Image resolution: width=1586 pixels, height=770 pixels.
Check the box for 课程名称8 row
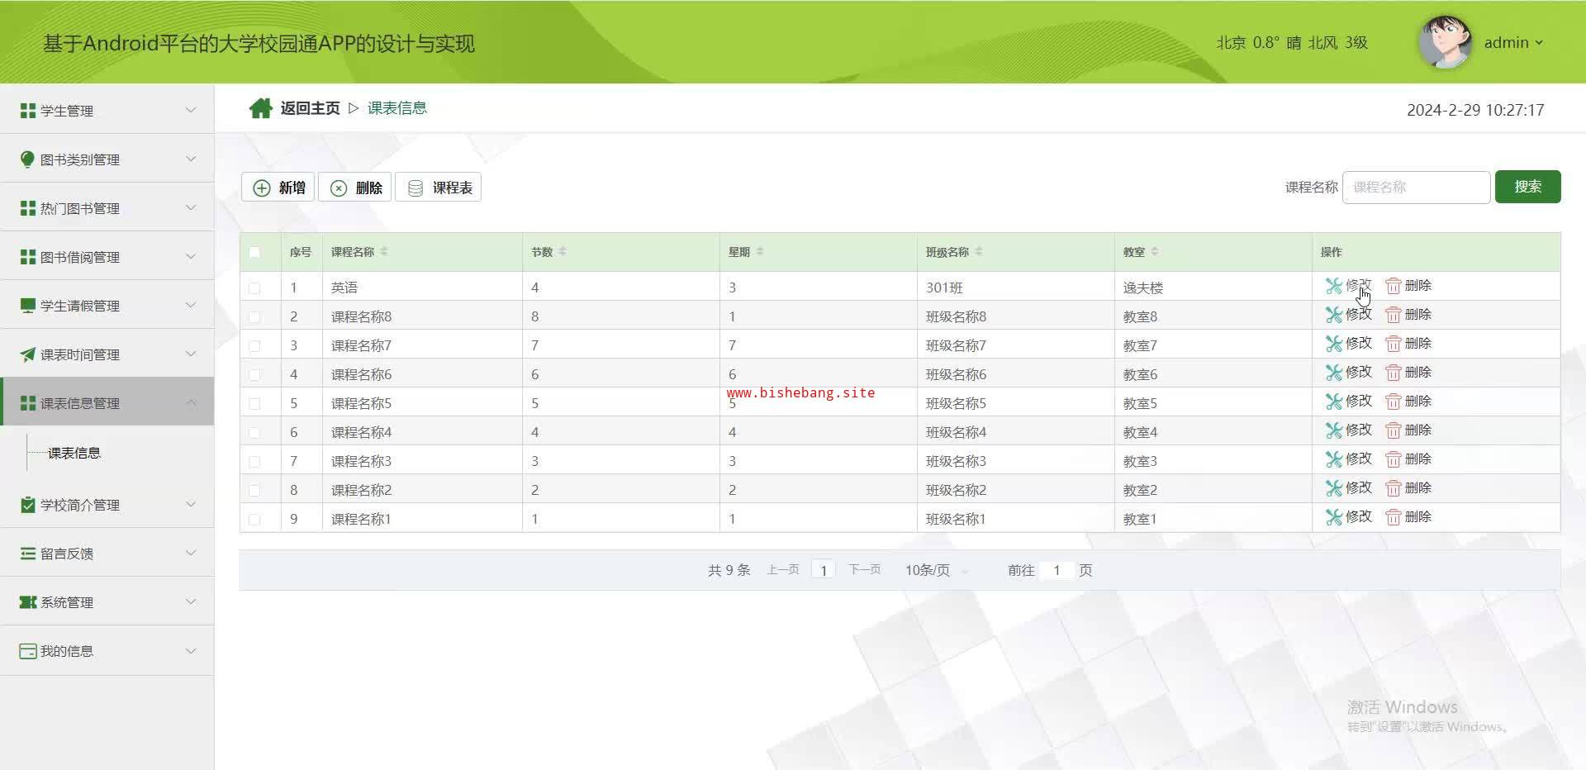point(254,317)
